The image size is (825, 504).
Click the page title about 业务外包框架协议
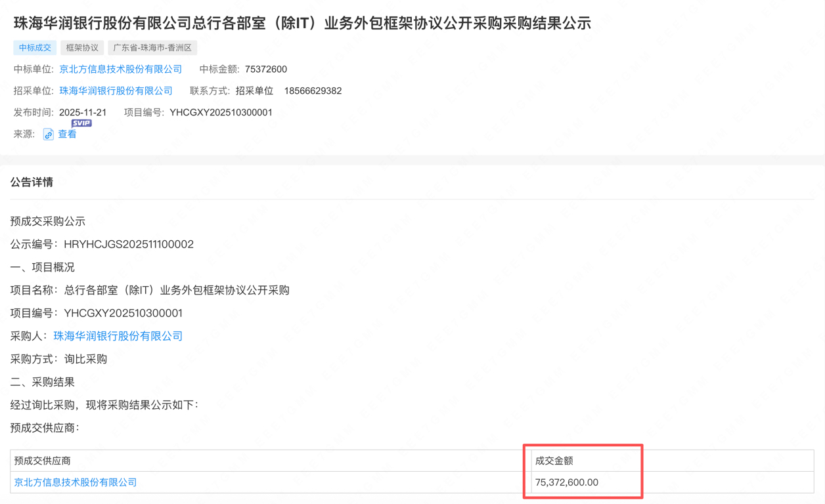[x=302, y=23]
